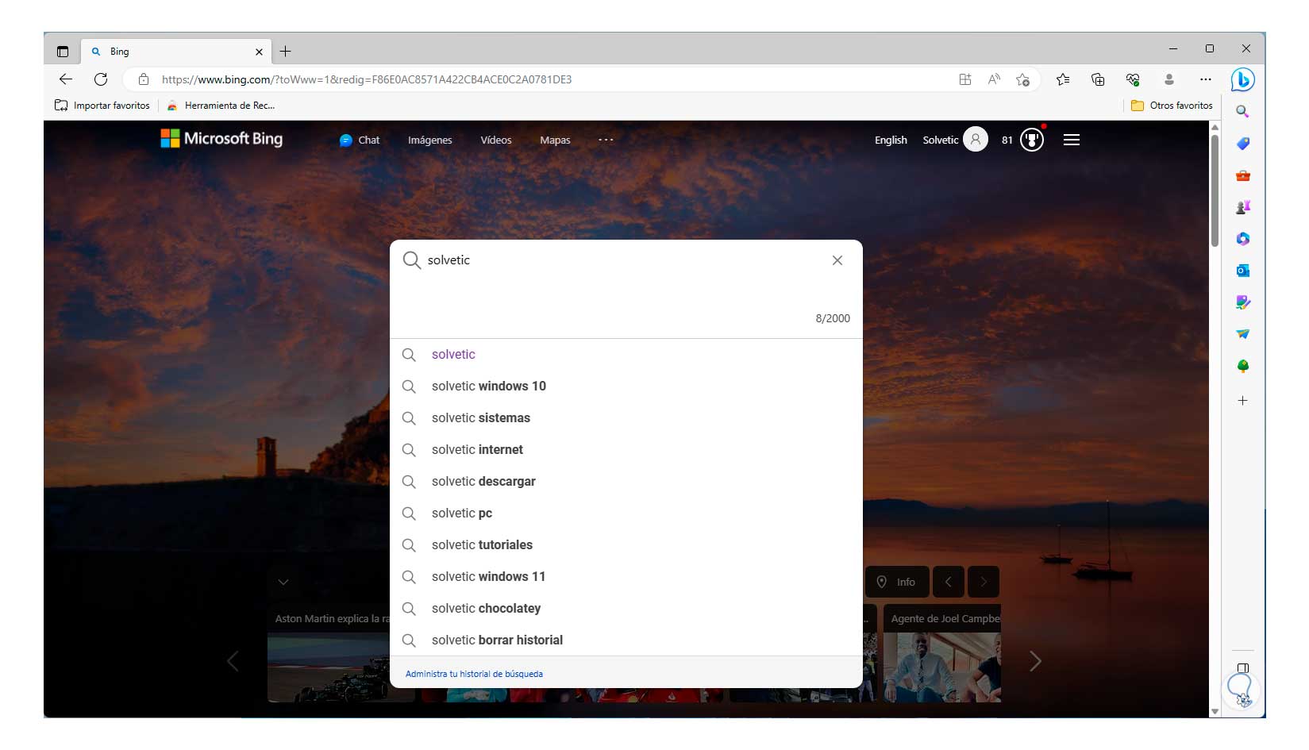
Task: Reload the Bing page
Action: [x=101, y=79]
